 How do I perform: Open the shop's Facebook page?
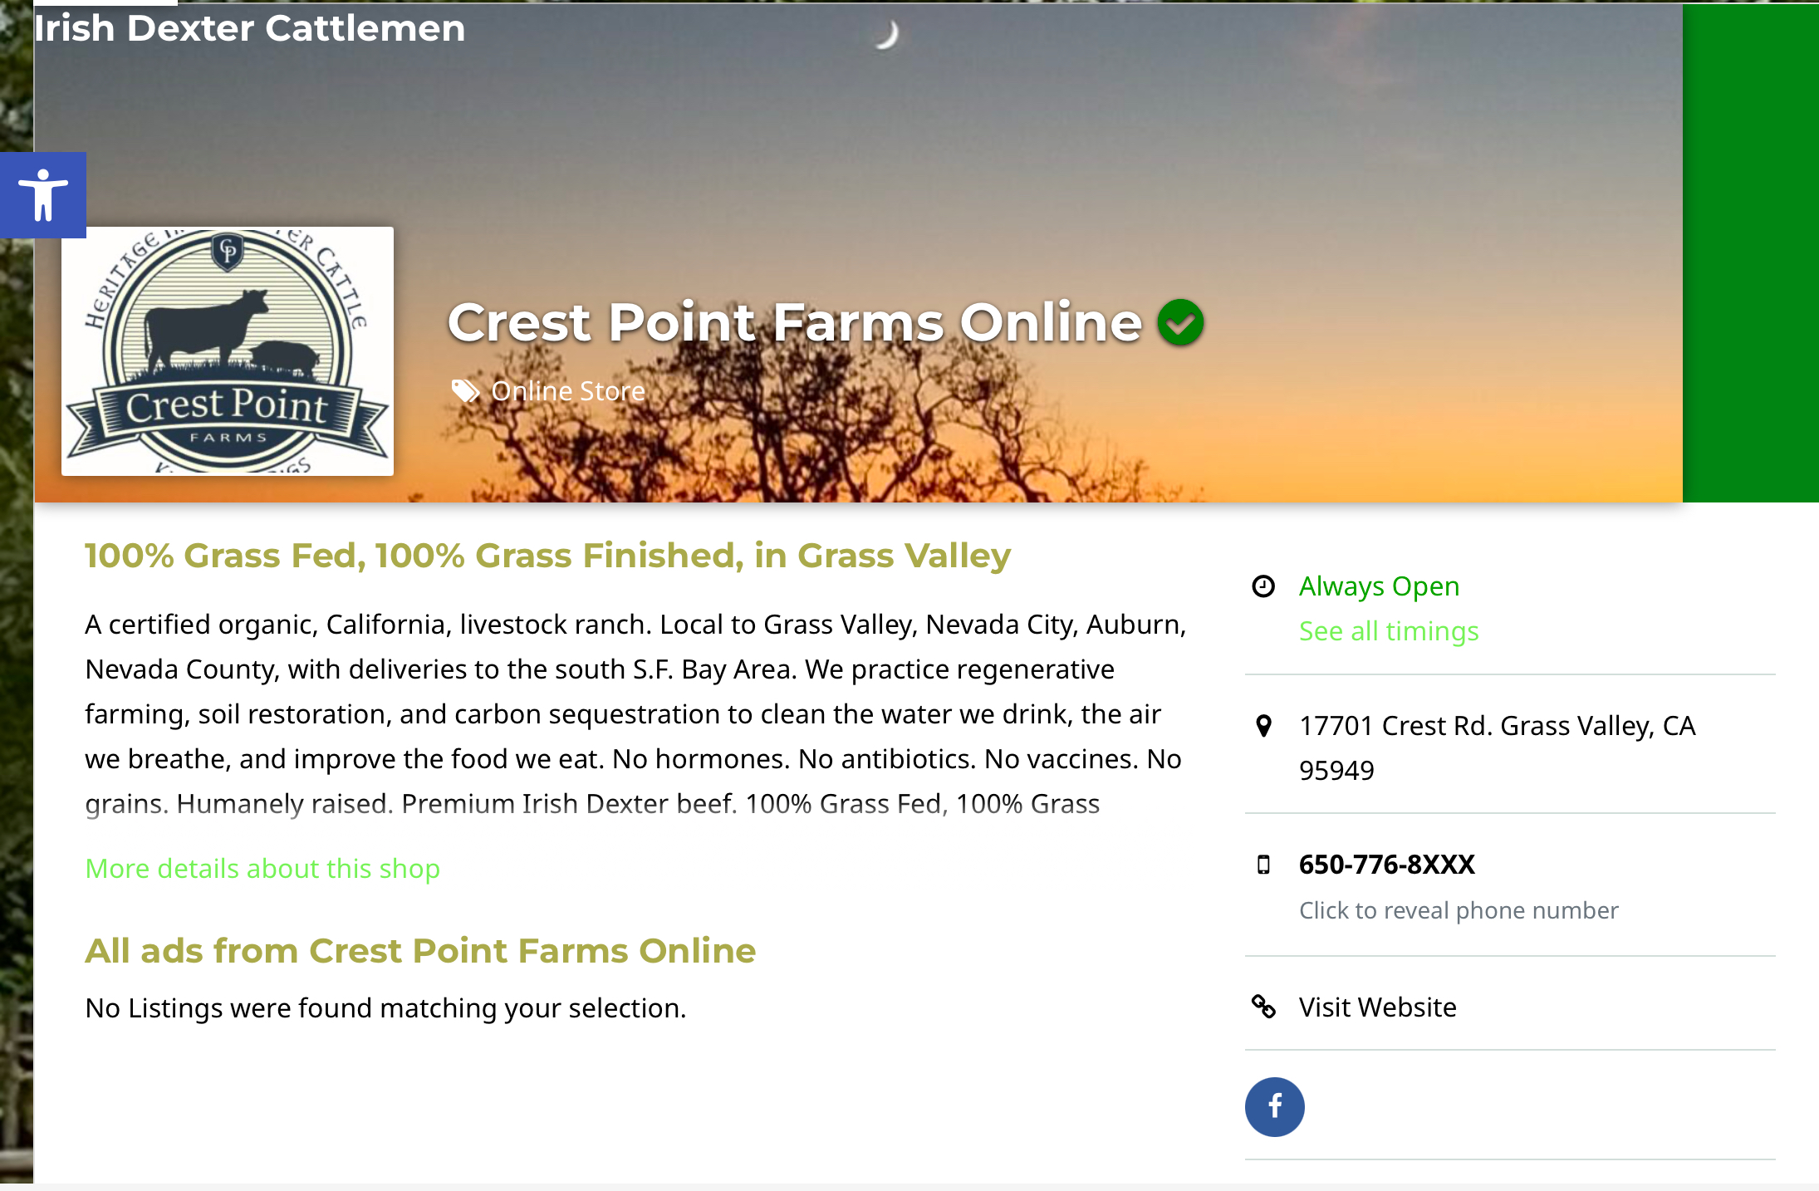tap(1274, 1106)
